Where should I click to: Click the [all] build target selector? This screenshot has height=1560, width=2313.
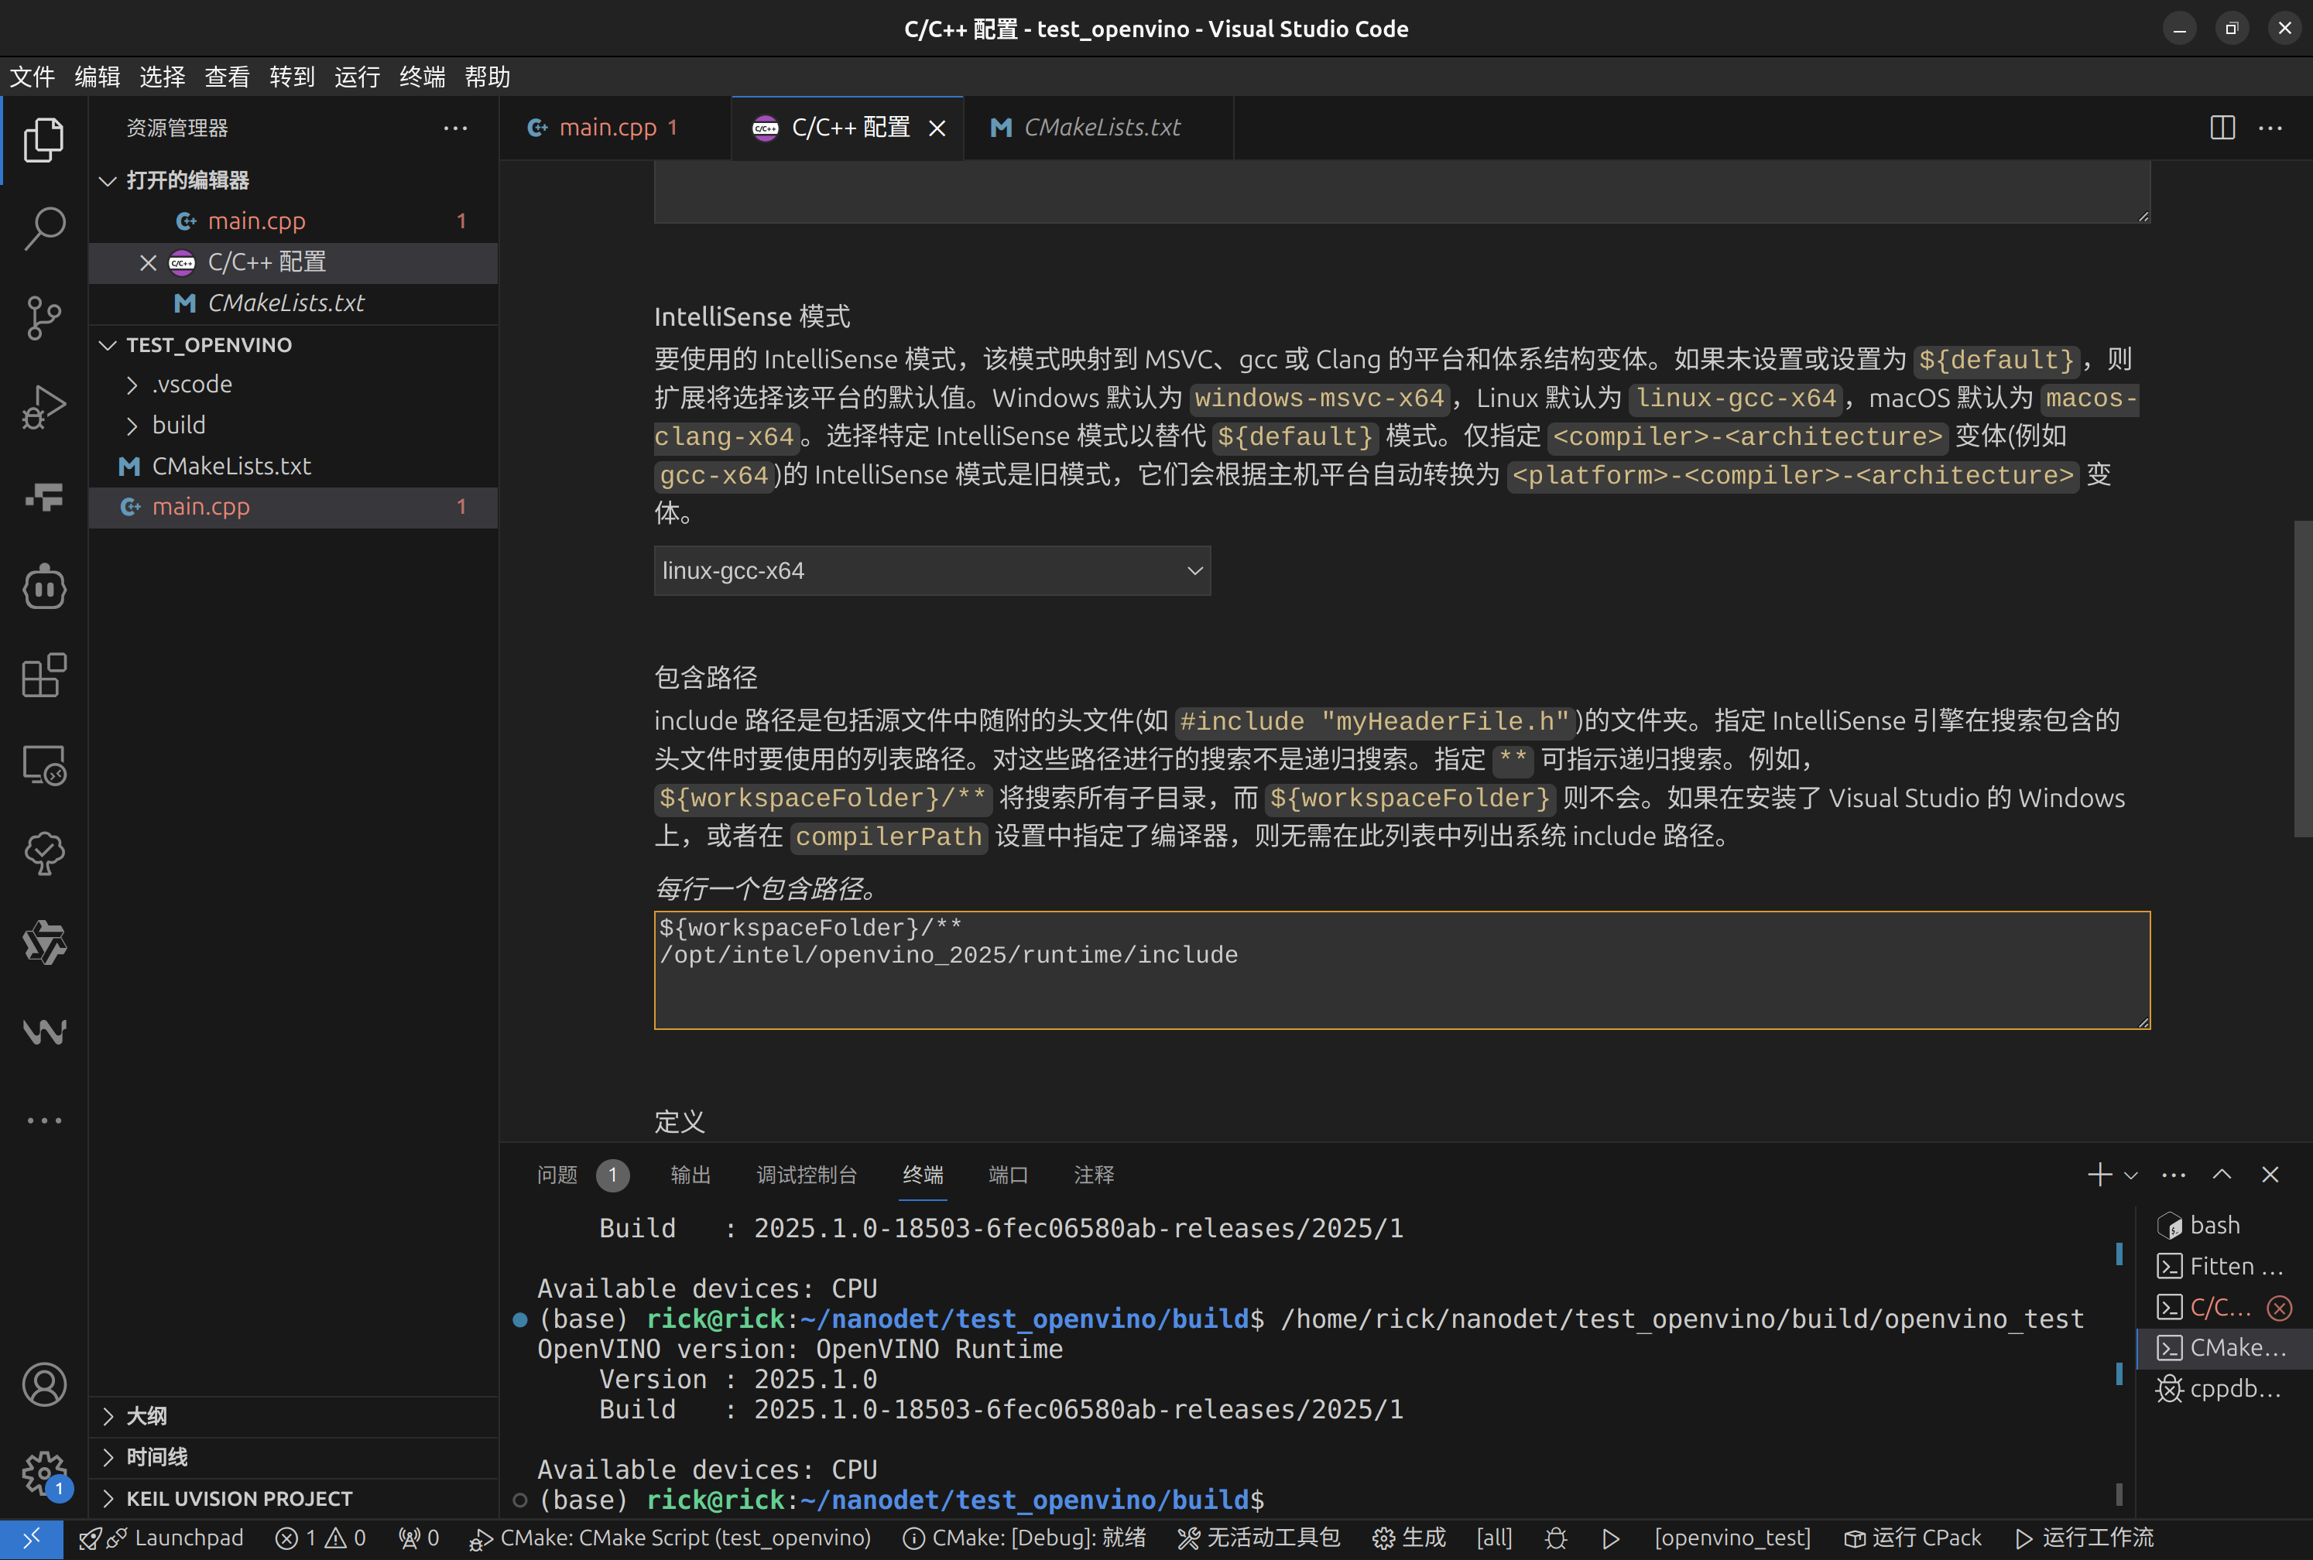coord(1494,1538)
